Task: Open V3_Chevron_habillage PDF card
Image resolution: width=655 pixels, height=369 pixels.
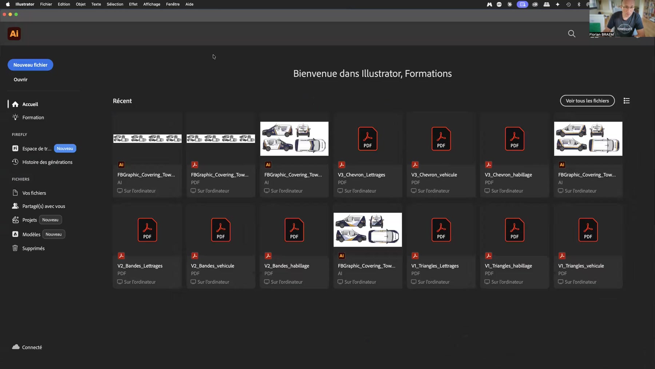Action: [x=515, y=155]
